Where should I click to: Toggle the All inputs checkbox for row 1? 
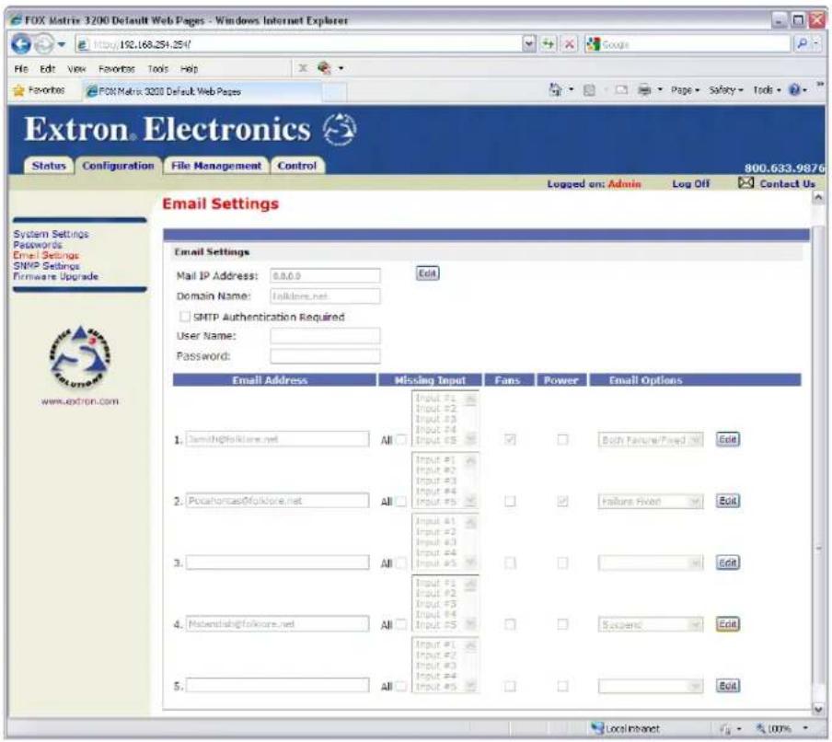click(401, 439)
